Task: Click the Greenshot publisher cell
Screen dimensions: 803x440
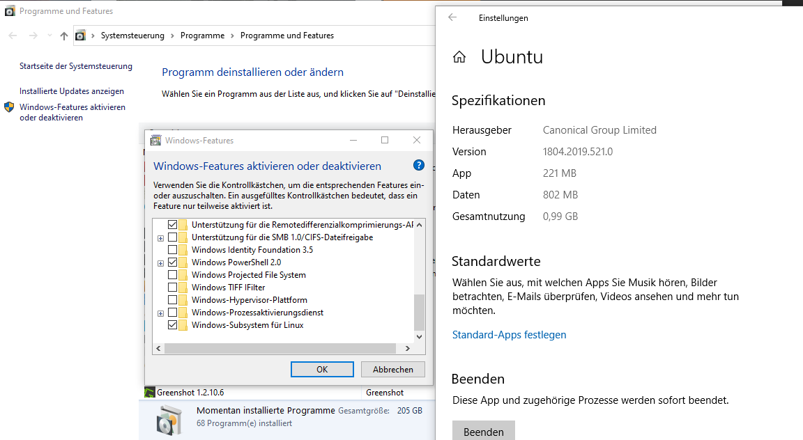Action: pos(385,393)
